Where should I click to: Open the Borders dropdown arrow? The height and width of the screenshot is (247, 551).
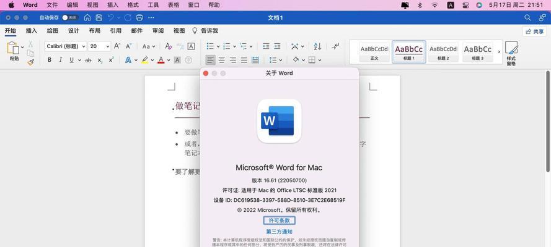click(x=320, y=60)
